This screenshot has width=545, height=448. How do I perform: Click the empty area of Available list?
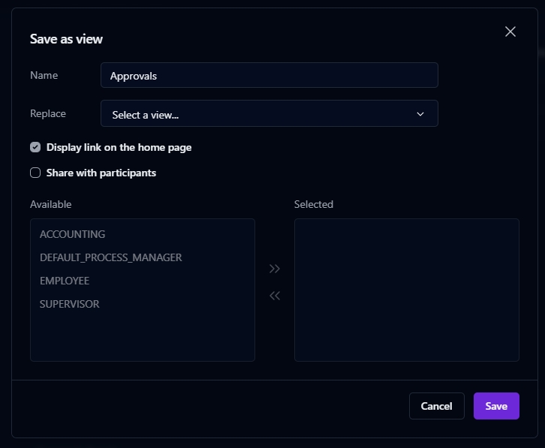(x=143, y=338)
